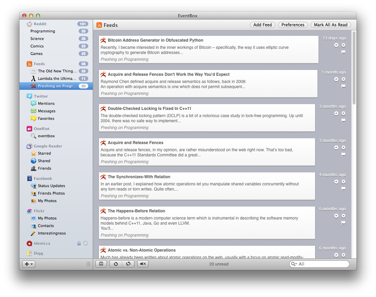Toggle mute notifications in the bottom toolbar
The image size is (376, 297).
(x=143, y=264)
